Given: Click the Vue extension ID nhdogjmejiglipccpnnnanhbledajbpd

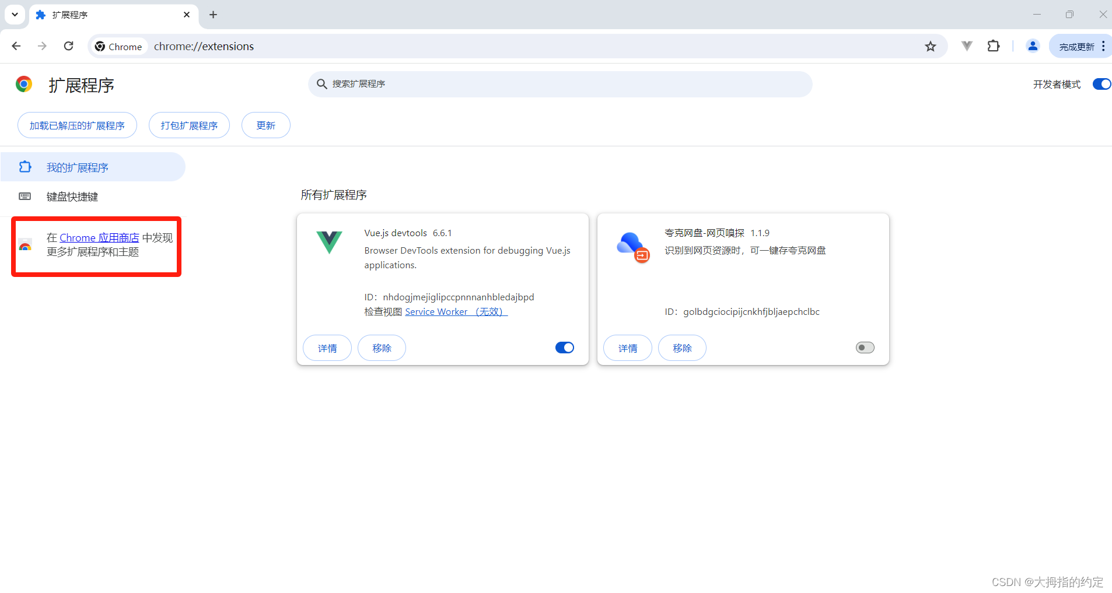Looking at the screenshot, I should click(459, 297).
